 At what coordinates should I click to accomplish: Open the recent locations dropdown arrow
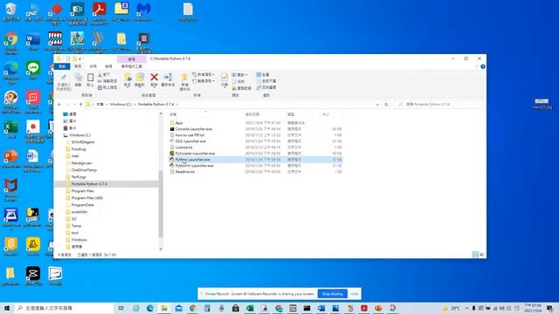(75, 105)
